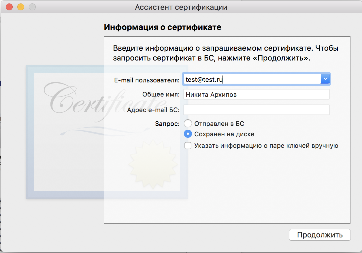The height and width of the screenshot is (253, 362).
Task: Expand the saved addresses list for E-mail пользователя
Action: (325, 78)
